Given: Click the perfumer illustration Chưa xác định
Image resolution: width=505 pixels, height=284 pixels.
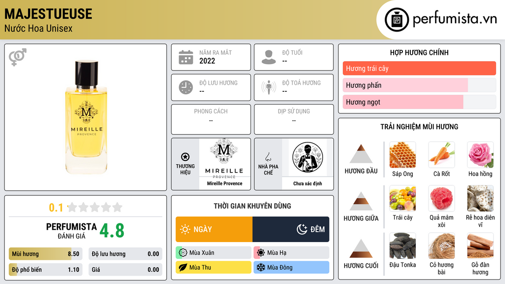Looking at the screenshot, I should coord(308,158).
